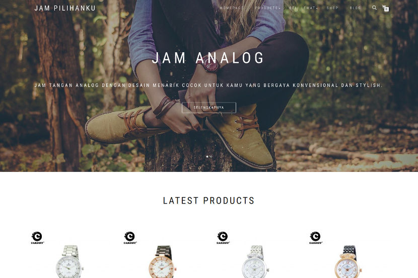Click the Selengkapnya button
This screenshot has height=278, width=418.
click(x=208, y=108)
